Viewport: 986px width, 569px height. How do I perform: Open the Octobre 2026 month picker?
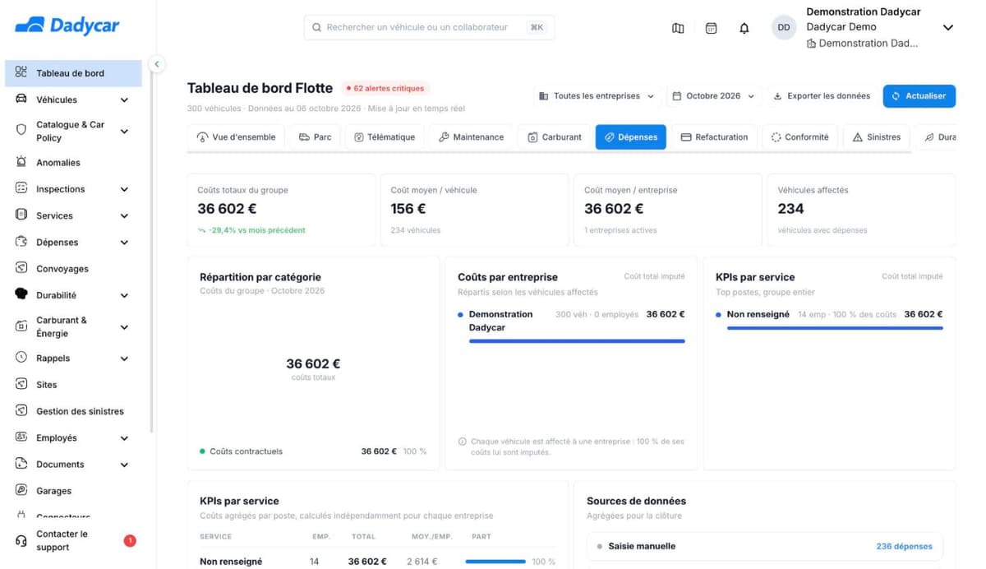(x=713, y=96)
